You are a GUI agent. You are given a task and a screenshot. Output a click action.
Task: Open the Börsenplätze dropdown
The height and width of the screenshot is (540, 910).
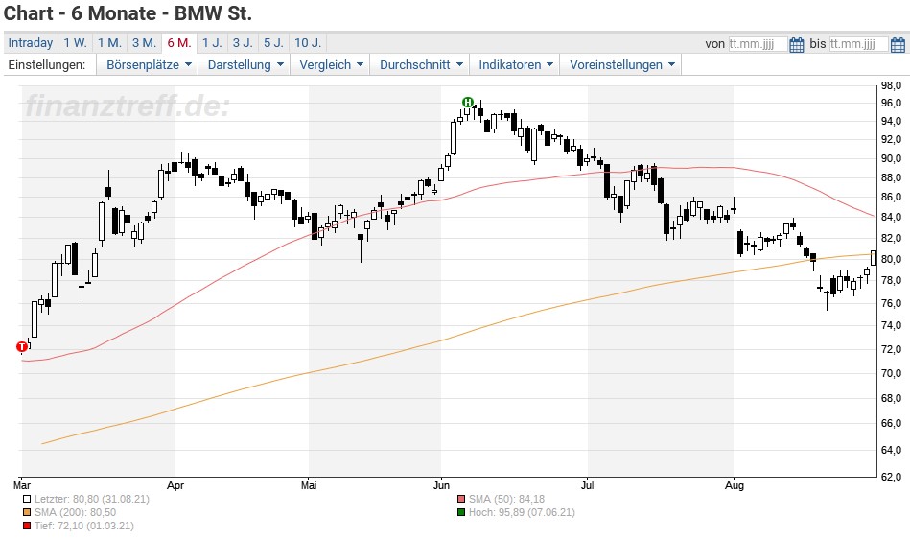[149, 64]
